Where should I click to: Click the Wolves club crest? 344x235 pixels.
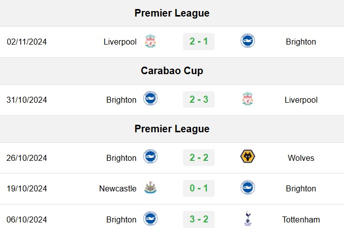point(248,156)
